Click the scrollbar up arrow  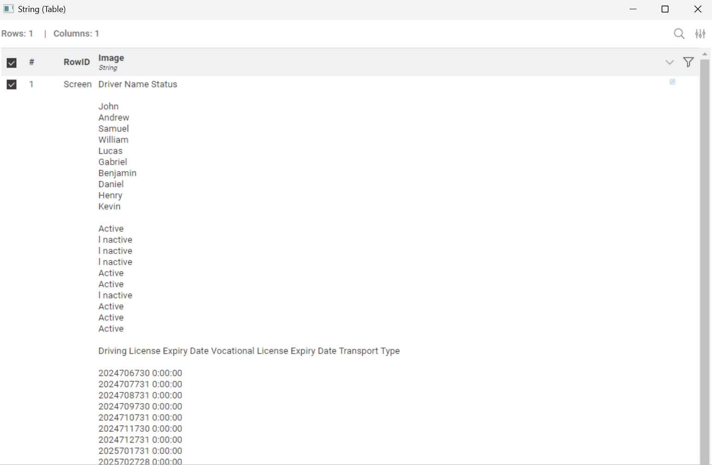[705, 54]
